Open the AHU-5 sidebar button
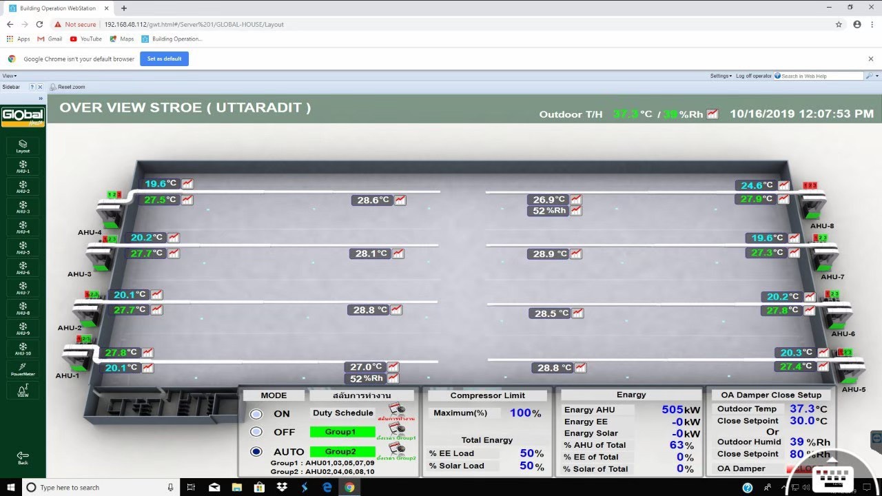The height and width of the screenshot is (496, 882). [23, 248]
